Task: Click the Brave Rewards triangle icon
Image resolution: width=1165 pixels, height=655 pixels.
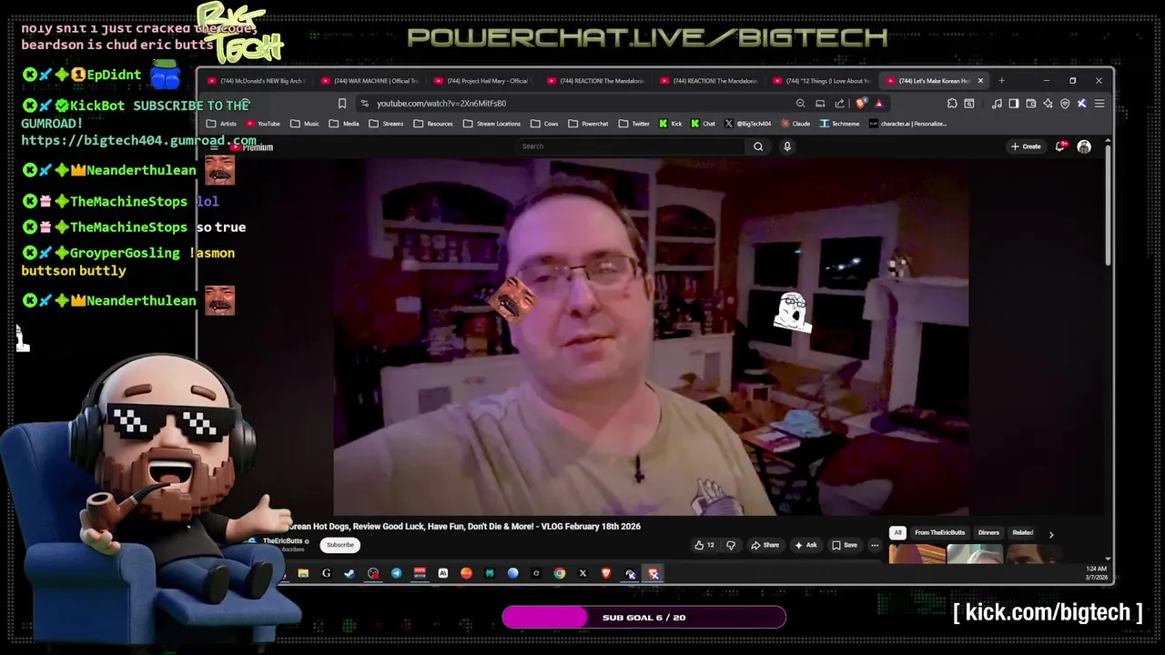Action: pos(878,104)
